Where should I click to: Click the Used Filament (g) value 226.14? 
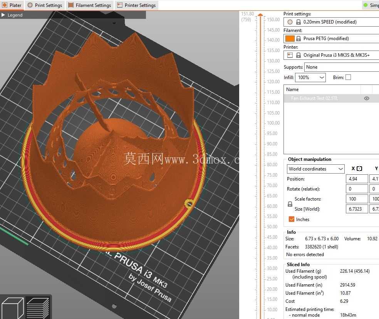(x=355, y=271)
